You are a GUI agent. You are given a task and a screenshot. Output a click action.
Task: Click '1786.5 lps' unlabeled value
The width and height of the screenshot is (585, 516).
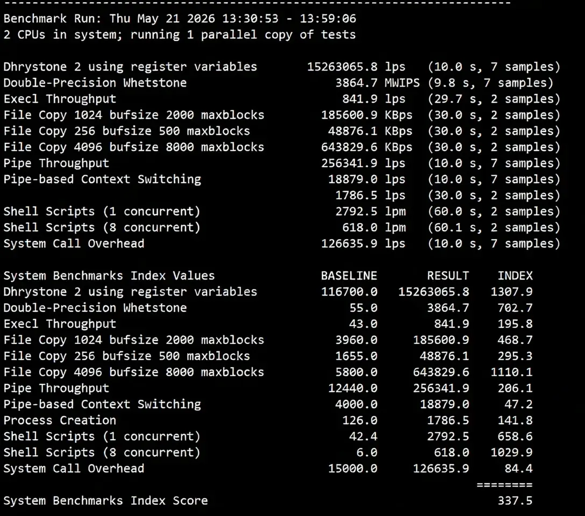[x=370, y=195]
